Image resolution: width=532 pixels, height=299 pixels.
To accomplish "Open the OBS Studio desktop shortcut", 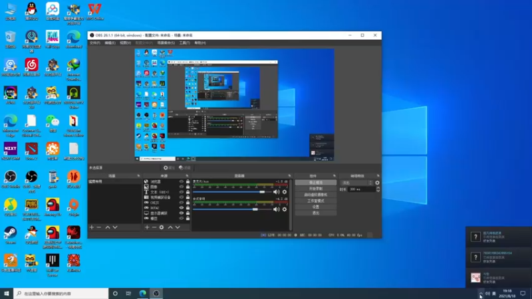I will pyautogui.click(x=11, y=179).
